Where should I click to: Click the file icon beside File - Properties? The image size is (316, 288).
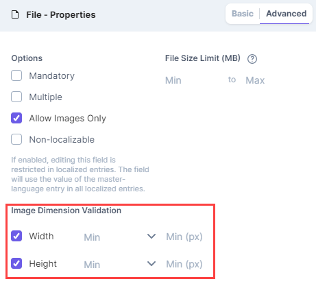pyautogui.click(x=15, y=15)
